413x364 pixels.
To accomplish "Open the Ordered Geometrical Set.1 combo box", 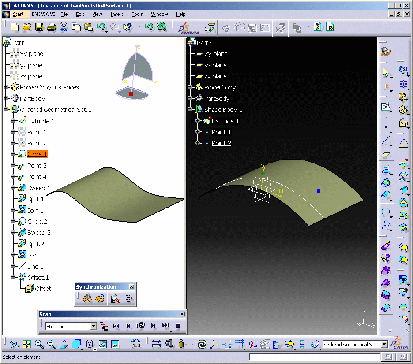I will (x=384, y=345).
